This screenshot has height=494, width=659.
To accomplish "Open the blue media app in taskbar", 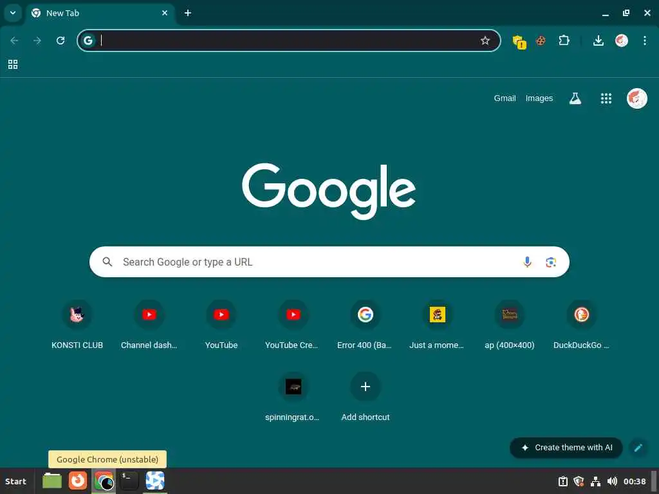I will pos(155,481).
